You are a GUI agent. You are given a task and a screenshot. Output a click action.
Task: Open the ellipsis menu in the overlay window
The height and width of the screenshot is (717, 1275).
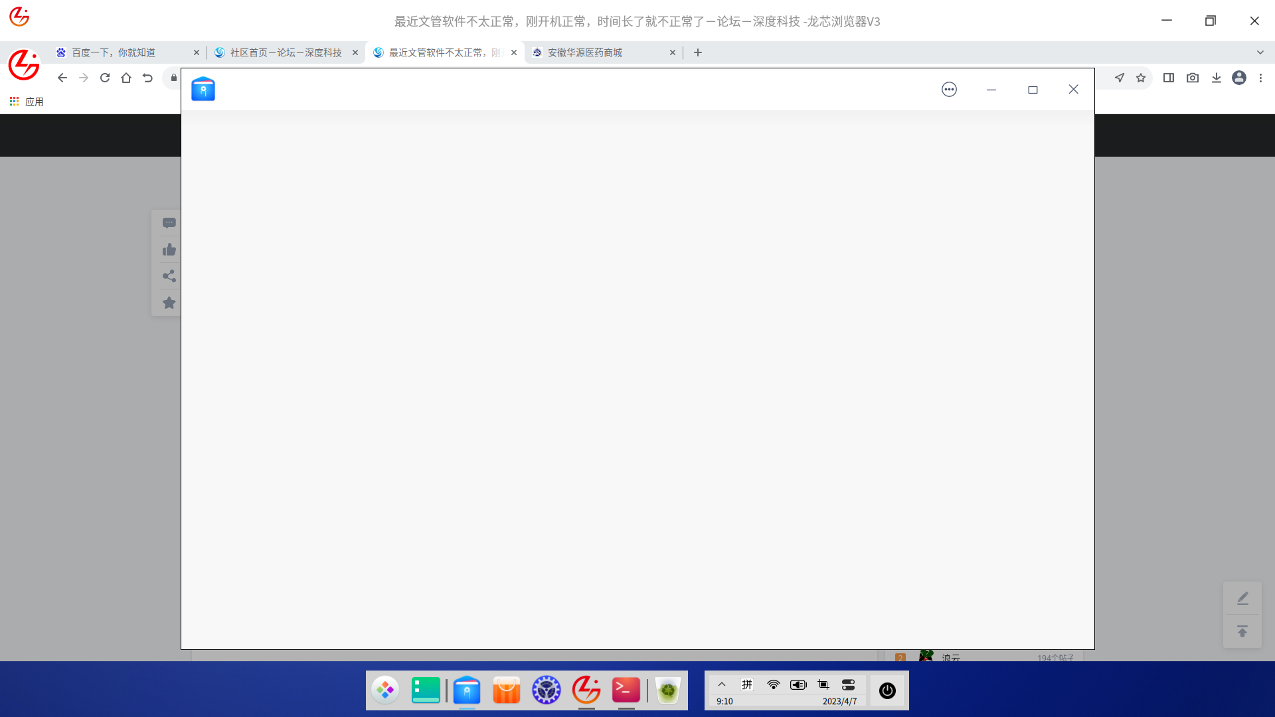pyautogui.click(x=949, y=90)
